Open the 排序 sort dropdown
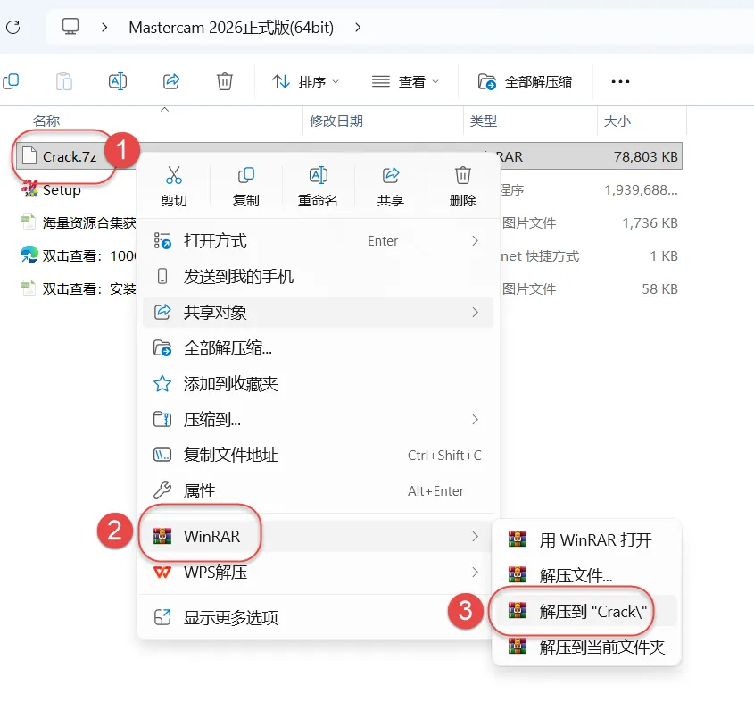 (x=305, y=82)
